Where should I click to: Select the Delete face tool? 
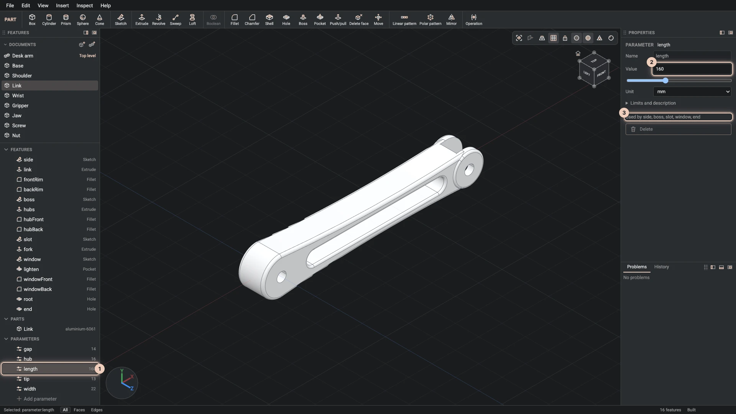[x=359, y=20]
